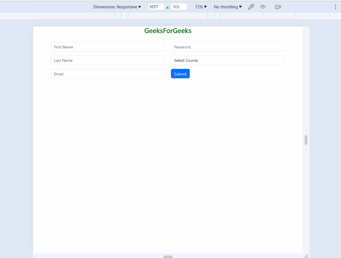Click the bottom-edge viewport resize handle
The image size is (341, 258).
tap(168, 256)
